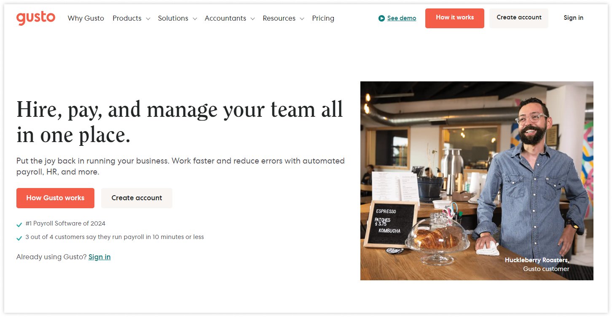Go to the Pricing page

[x=323, y=18]
